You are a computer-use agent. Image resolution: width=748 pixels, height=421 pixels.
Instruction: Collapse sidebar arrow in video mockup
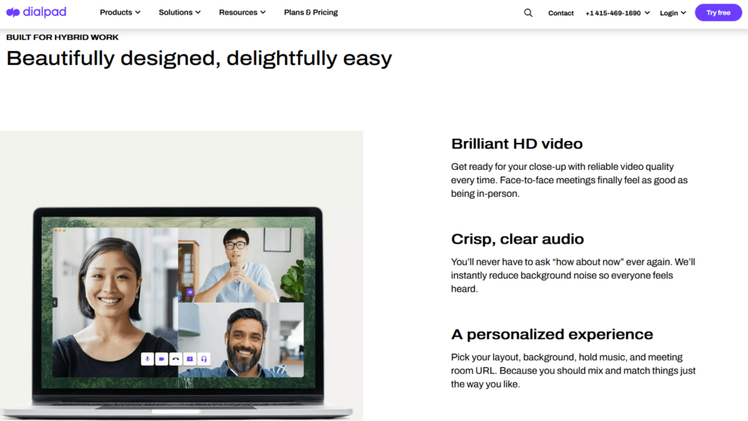[55, 302]
